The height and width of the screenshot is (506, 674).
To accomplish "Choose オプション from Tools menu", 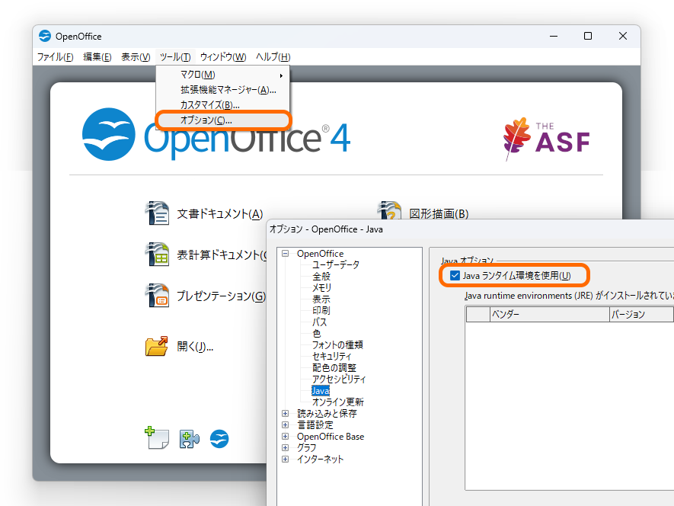I will 222,120.
